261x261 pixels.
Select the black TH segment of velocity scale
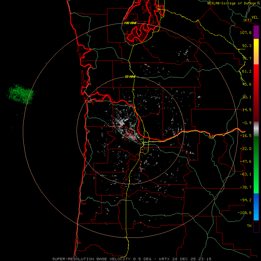(256, 226)
